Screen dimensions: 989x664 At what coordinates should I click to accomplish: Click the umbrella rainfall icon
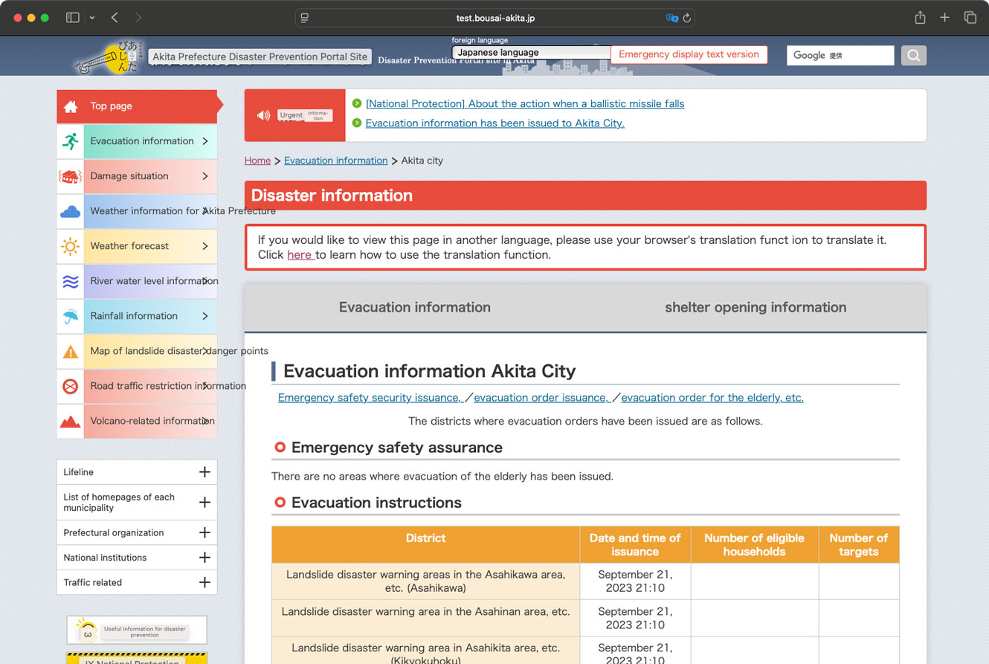pos(70,316)
